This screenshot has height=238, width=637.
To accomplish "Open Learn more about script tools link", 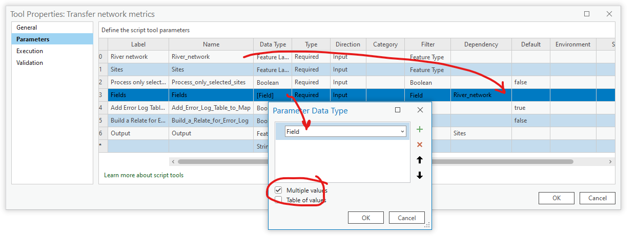I will point(143,175).
